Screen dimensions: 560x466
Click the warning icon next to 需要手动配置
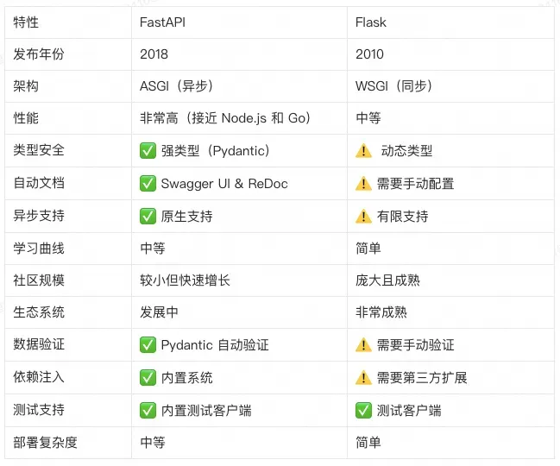click(x=363, y=184)
